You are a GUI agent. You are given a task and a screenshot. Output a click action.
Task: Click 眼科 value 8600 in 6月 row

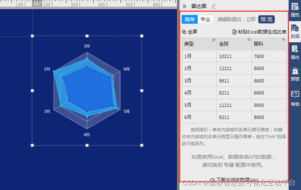coord(269,117)
